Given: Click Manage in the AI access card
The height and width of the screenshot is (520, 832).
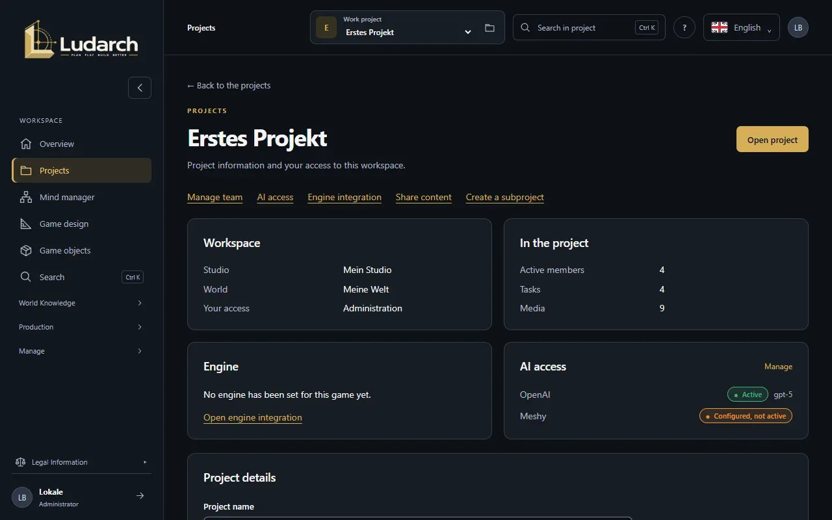Looking at the screenshot, I should (778, 367).
